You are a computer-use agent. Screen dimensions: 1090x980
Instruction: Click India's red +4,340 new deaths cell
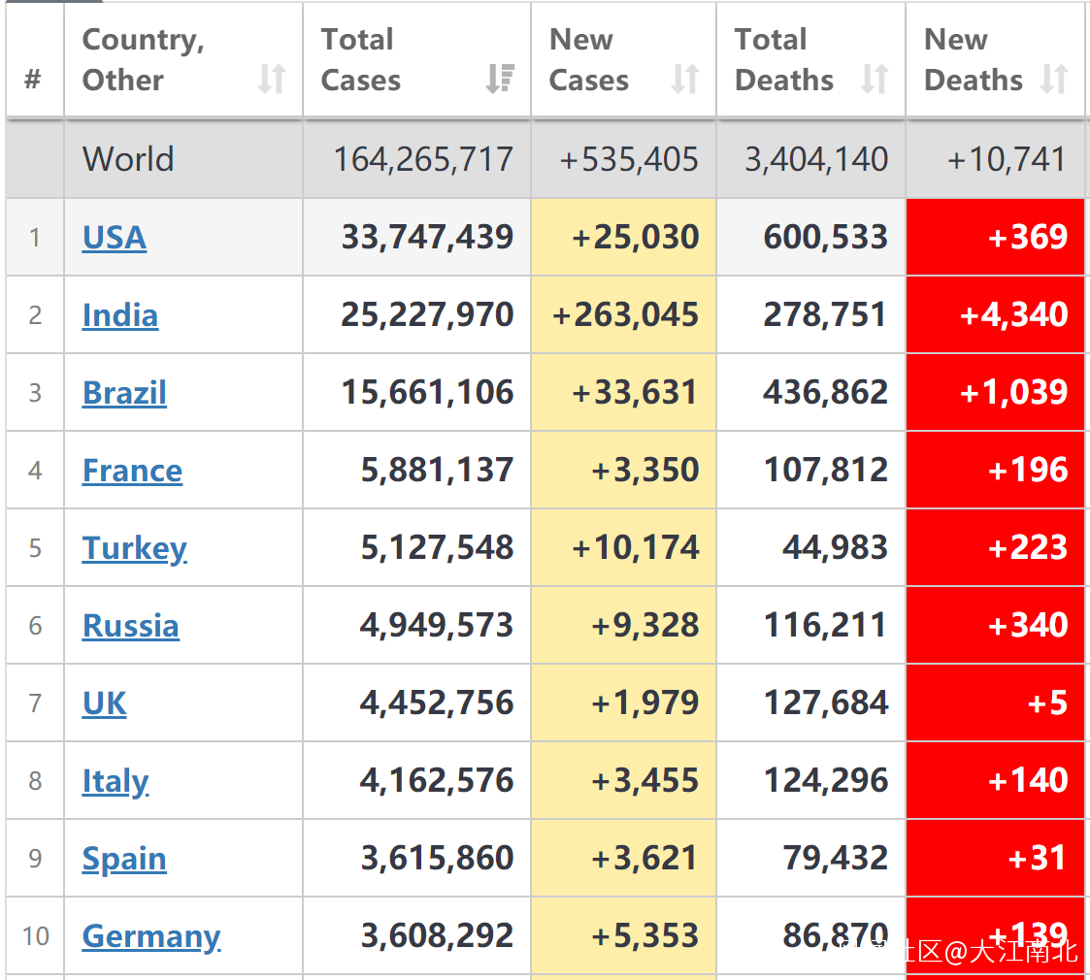coord(995,315)
